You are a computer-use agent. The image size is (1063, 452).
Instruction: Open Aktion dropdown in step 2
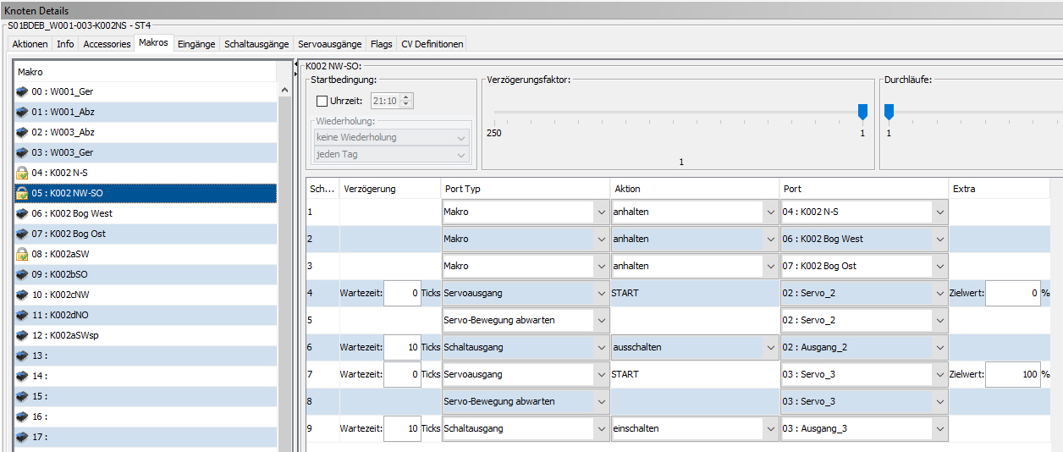(694, 239)
